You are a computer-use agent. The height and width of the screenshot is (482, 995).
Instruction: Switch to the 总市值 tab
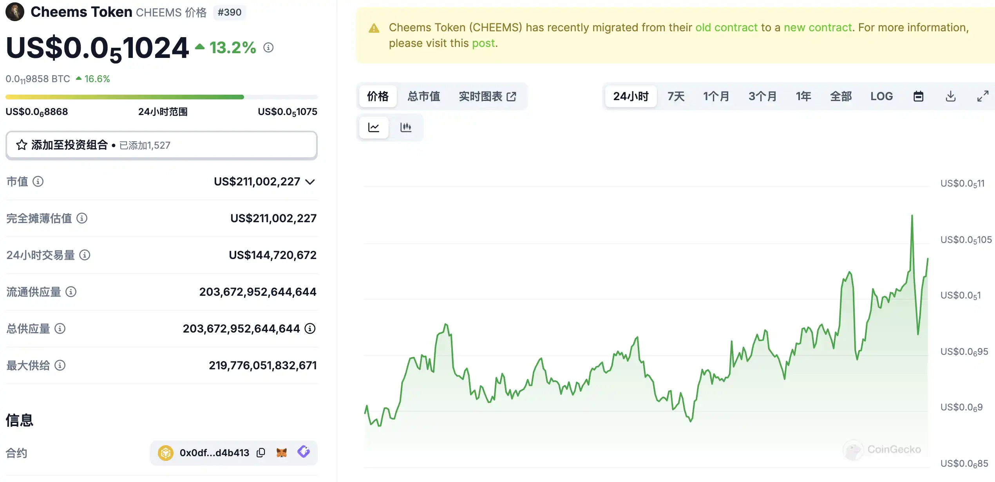[x=423, y=96]
